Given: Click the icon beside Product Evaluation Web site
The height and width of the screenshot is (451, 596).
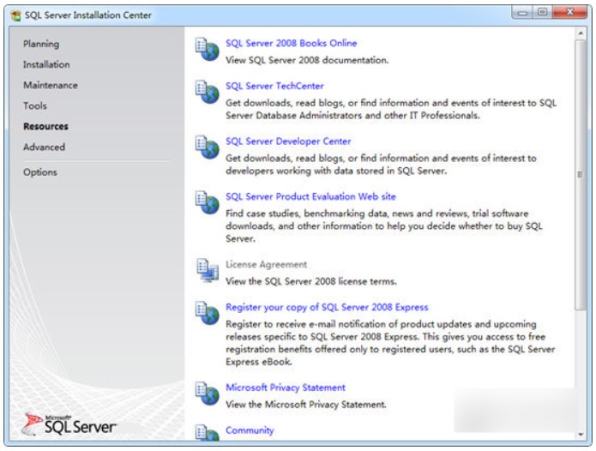Looking at the screenshot, I should point(208,202).
